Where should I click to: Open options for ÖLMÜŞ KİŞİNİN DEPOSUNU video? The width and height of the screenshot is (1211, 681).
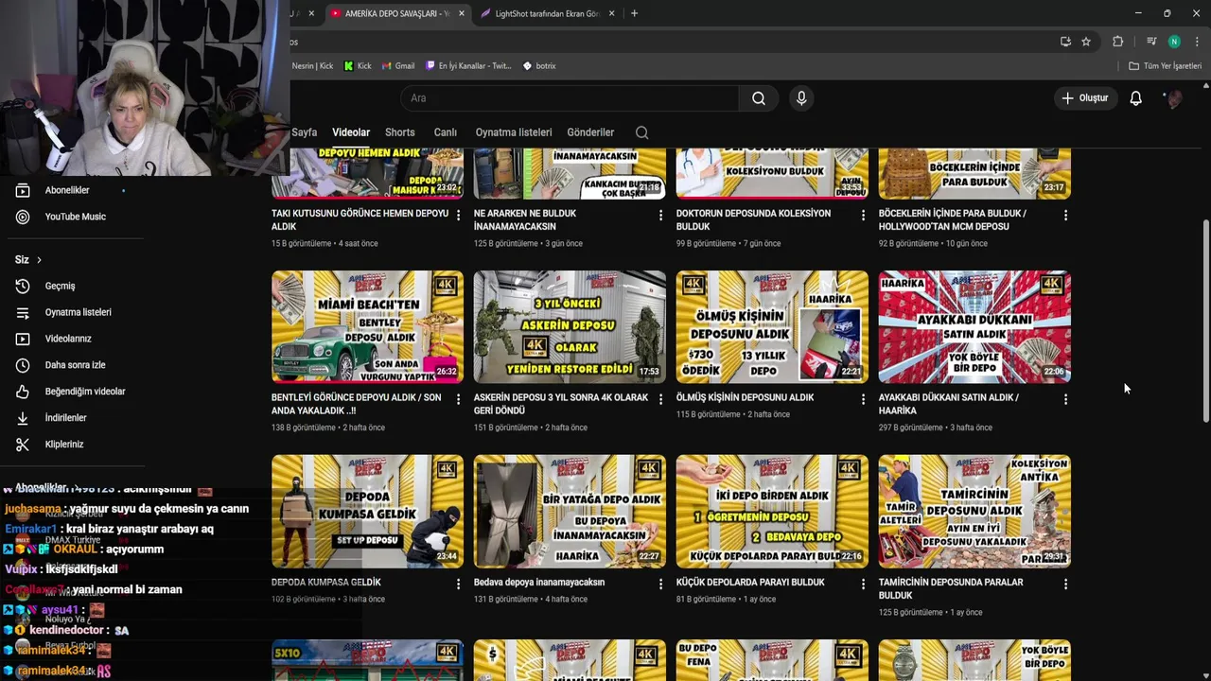863,400
